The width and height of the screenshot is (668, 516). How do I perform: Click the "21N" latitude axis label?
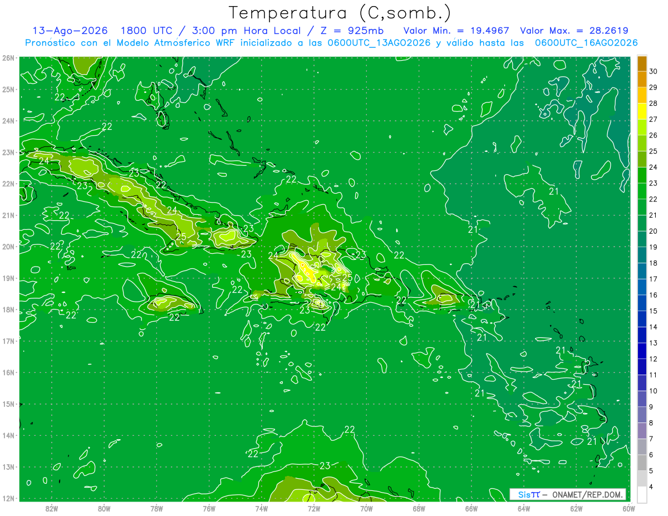(8, 215)
